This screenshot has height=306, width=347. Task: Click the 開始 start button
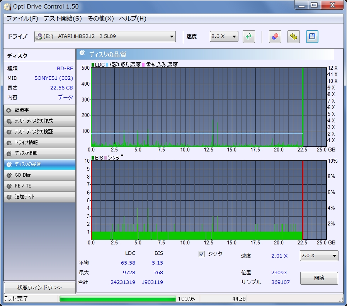[x=319, y=278]
